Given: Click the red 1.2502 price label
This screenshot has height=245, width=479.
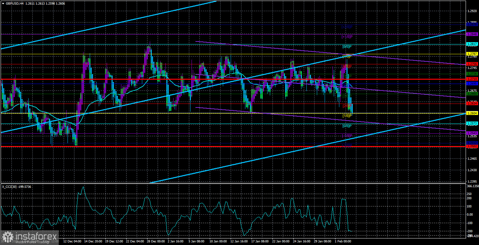Looking at the screenshot, I should point(472,147).
